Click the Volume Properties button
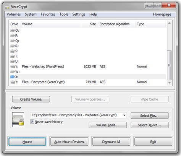Image resolution: width=181 pixels, height=156 pixels. (90, 99)
